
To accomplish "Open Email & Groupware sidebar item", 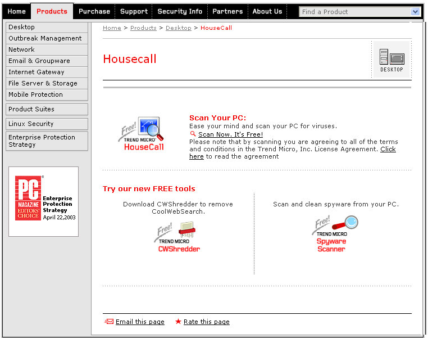I will click(x=47, y=61).
